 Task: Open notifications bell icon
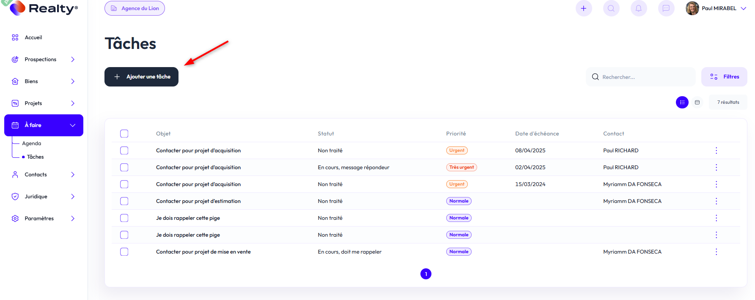(639, 8)
